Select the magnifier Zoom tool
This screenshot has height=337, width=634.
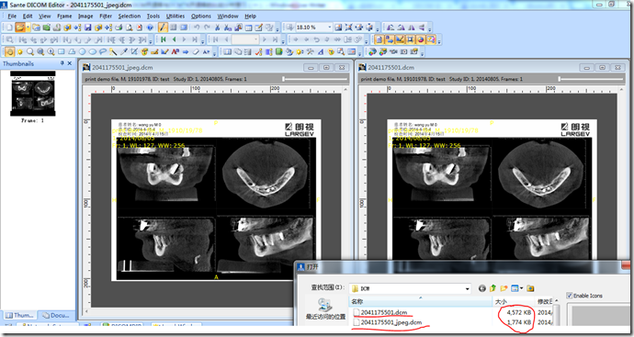[30, 52]
